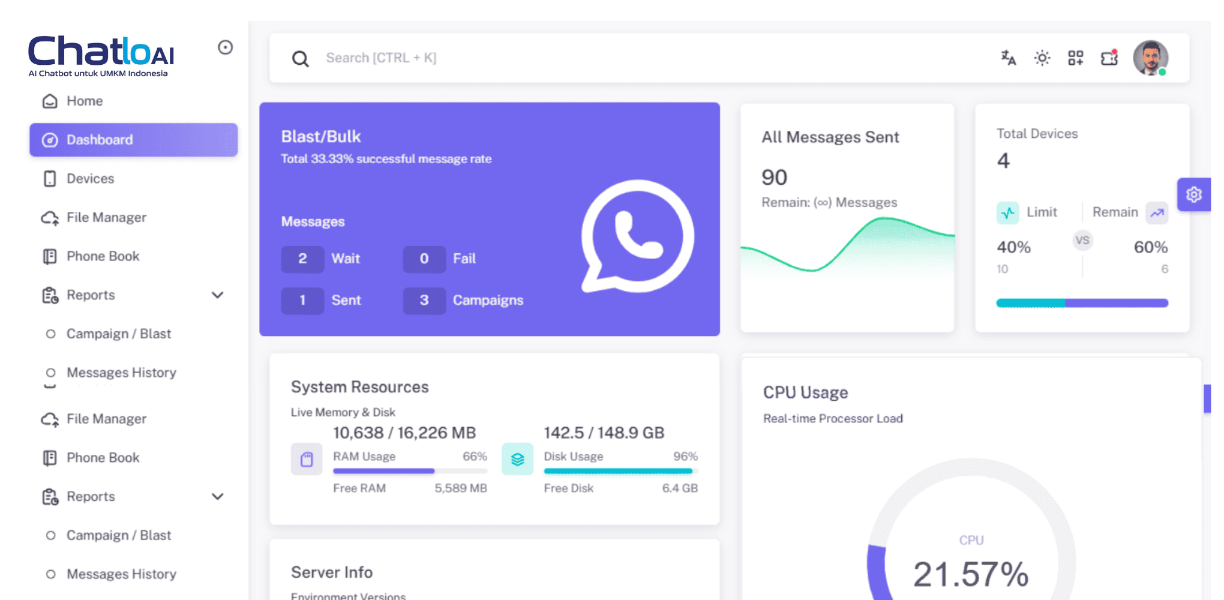The image size is (1224, 600).
Task: Open the language switcher icon
Action: pyautogui.click(x=1008, y=58)
